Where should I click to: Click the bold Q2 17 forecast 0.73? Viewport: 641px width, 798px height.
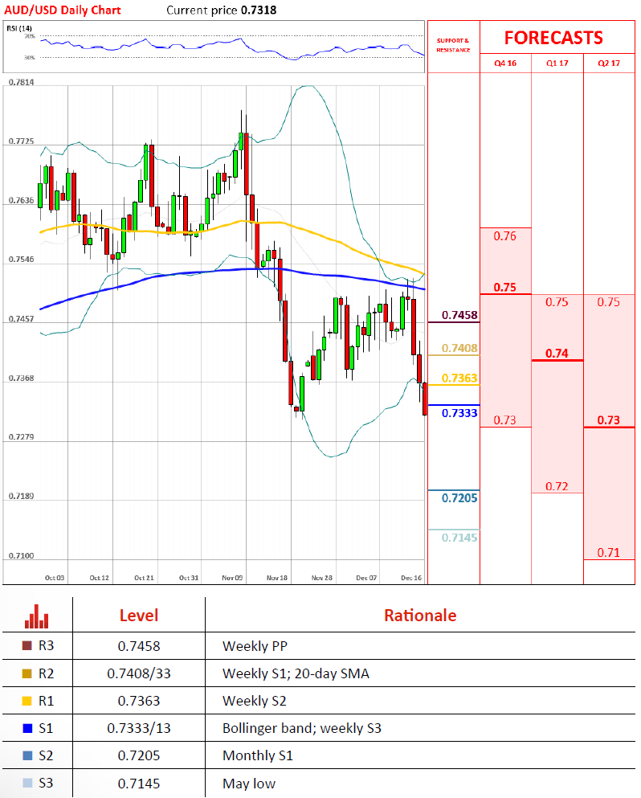click(x=608, y=419)
